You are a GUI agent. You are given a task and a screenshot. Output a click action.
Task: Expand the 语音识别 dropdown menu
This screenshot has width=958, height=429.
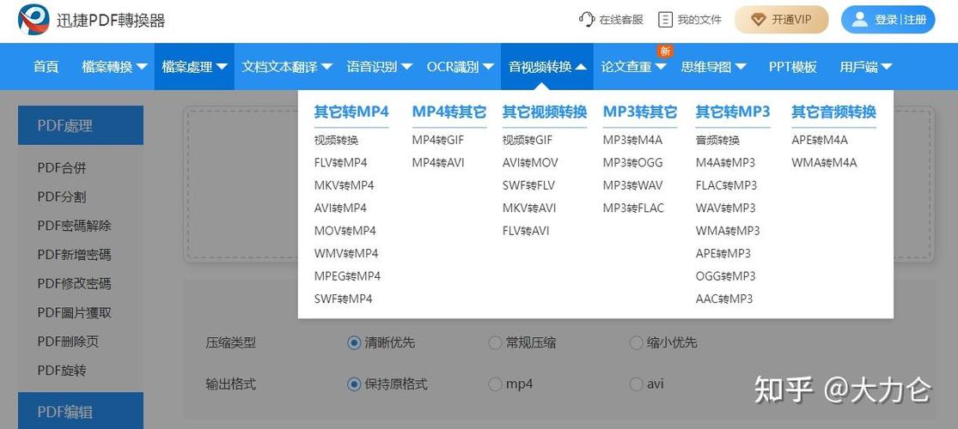(x=379, y=67)
